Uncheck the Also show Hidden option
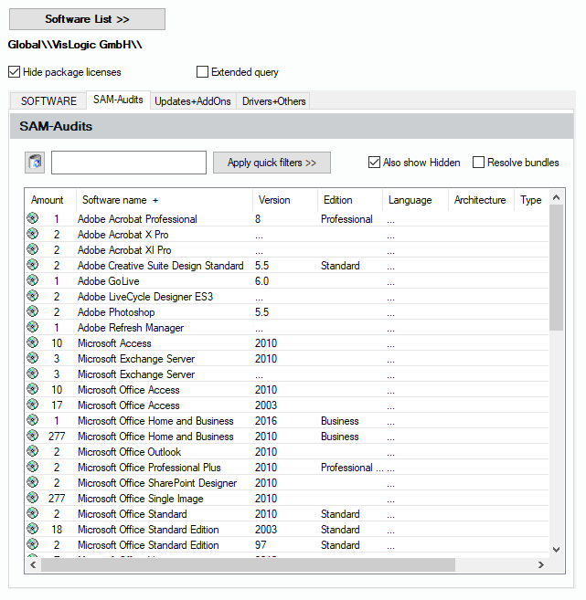Image resolution: width=586 pixels, height=600 pixels. coord(374,163)
